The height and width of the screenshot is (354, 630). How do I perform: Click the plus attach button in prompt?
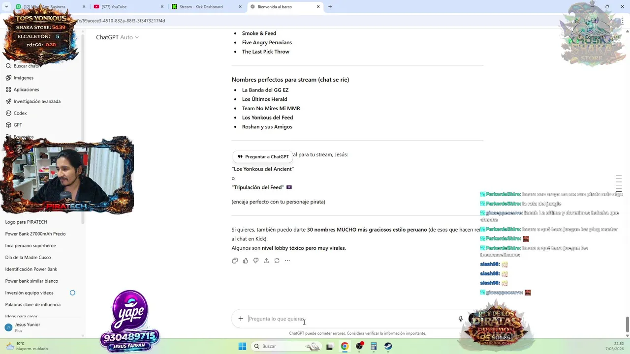click(x=241, y=319)
